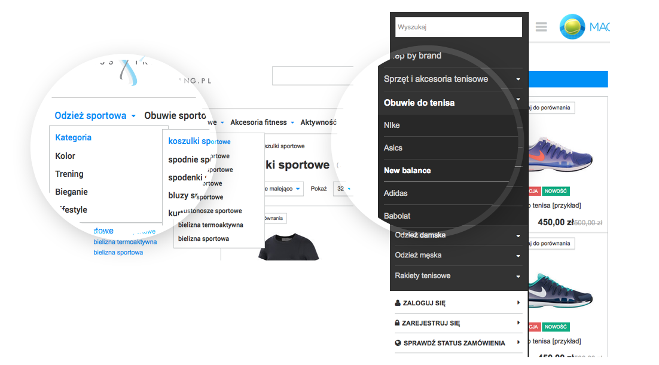This screenshot has width=659, height=365.
Task: Click the padlock icon beside Zarejestruj się
Action: (398, 323)
